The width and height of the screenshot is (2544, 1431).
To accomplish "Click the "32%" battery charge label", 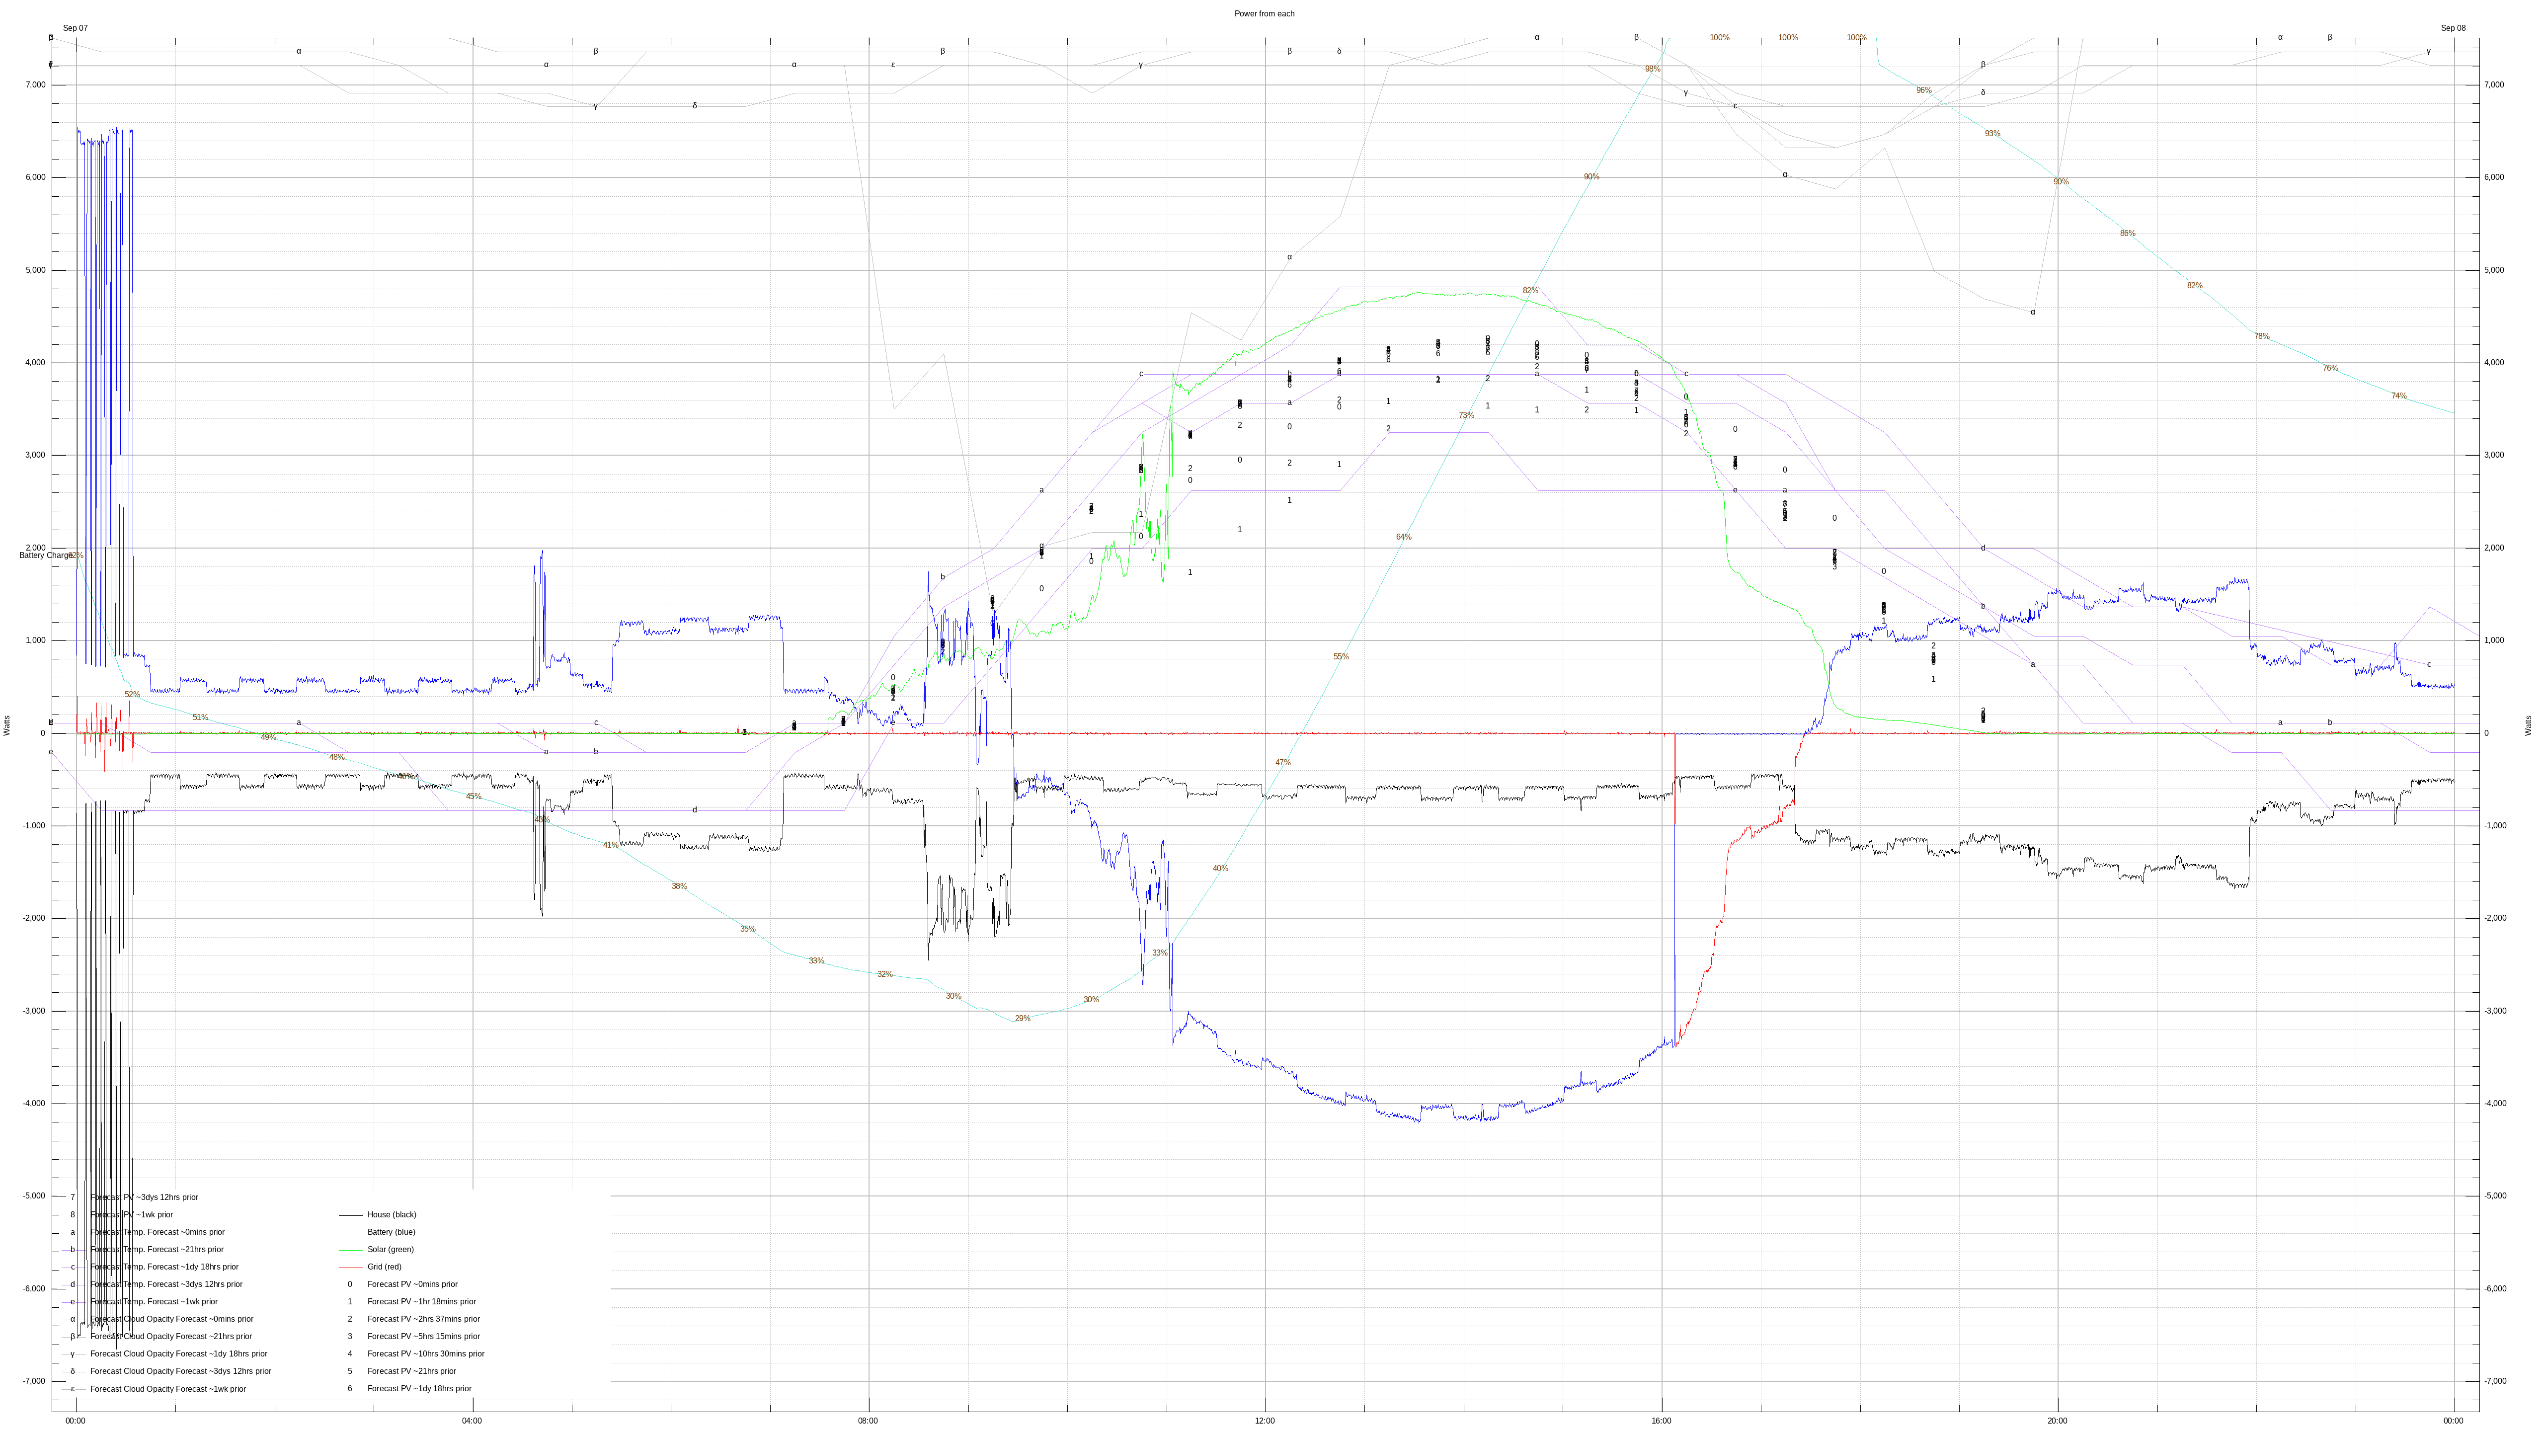I will (885, 975).
